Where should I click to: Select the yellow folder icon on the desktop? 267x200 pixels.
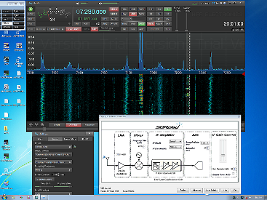click(x=6, y=129)
